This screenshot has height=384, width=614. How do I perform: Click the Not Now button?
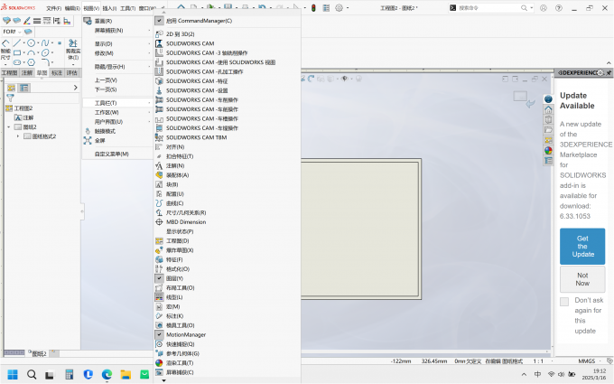point(582,279)
